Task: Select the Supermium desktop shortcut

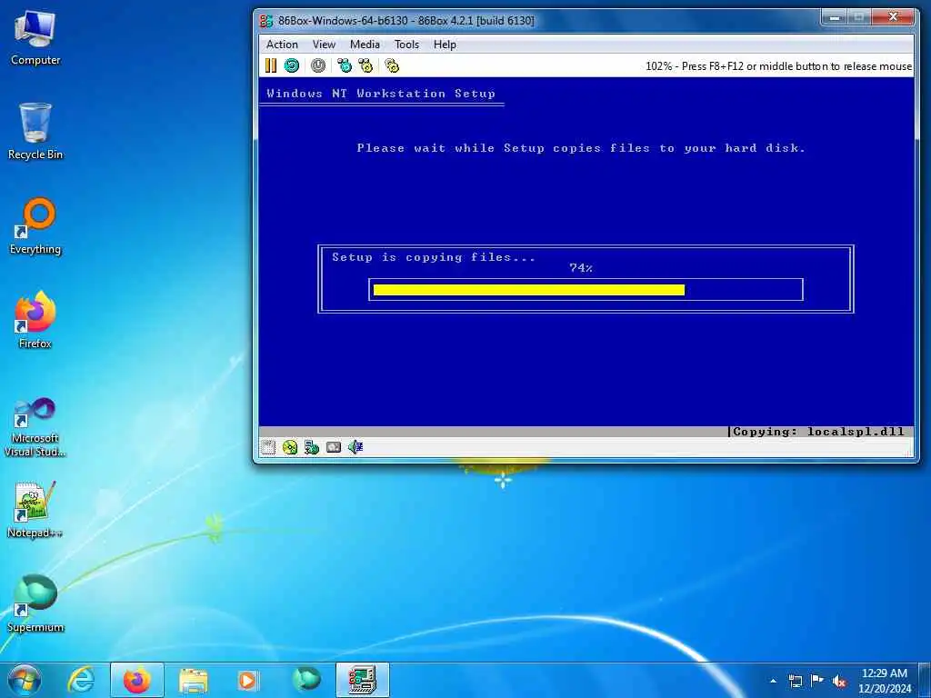Action: point(35,603)
